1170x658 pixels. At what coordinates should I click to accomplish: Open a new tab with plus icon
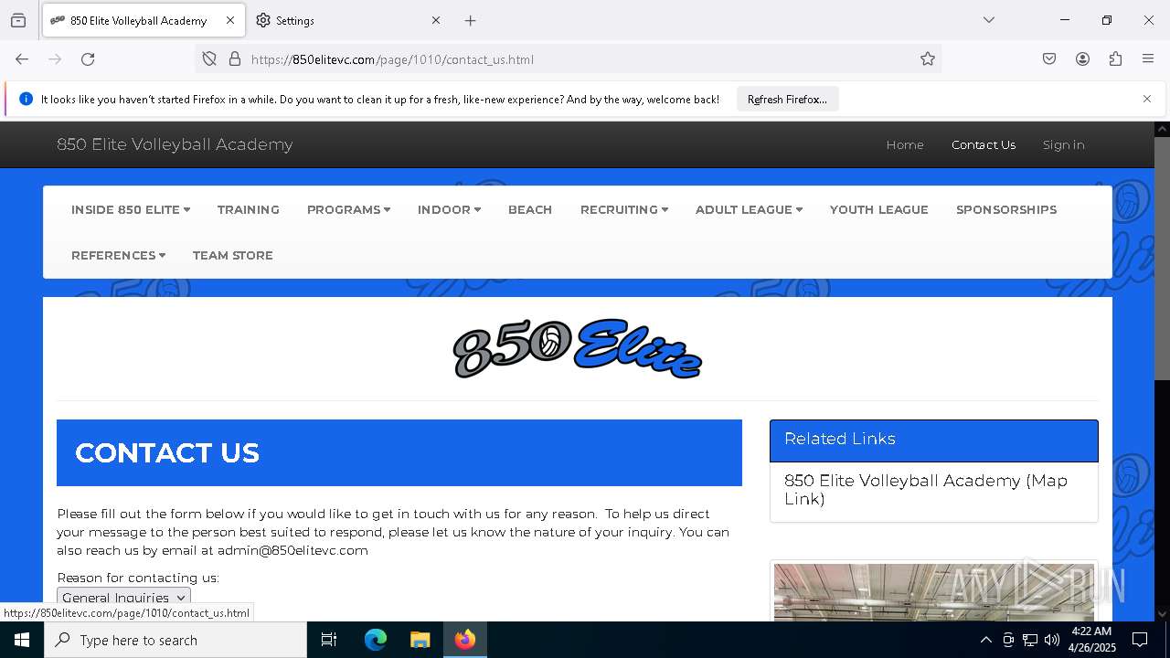click(x=470, y=20)
